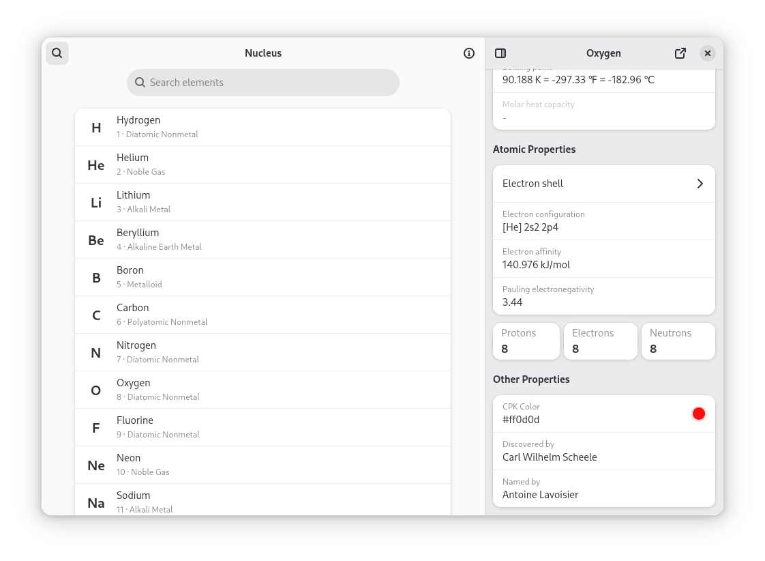This screenshot has width=765, height=561.
Task: Close the Oxygen details pane
Action: 708,53
